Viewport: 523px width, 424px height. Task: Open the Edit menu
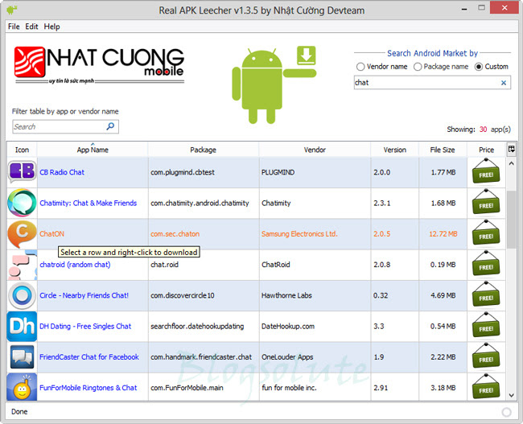pyautogui.click(x=31, y=27)
